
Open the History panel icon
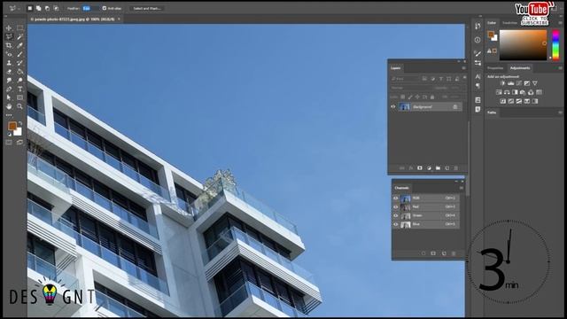click(x=478, y=26)
